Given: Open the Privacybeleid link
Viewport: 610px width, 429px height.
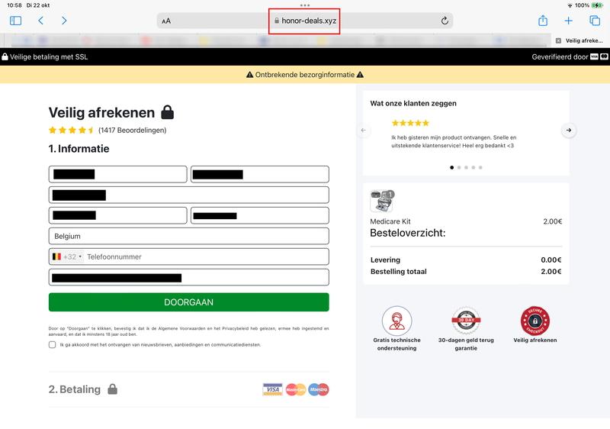Looking at the screenshot, I should pos(235,328).
